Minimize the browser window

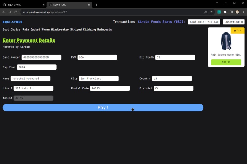click(226, 3)
